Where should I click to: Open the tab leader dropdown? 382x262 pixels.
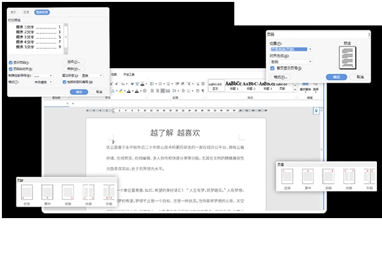click(x=43, y=76)
